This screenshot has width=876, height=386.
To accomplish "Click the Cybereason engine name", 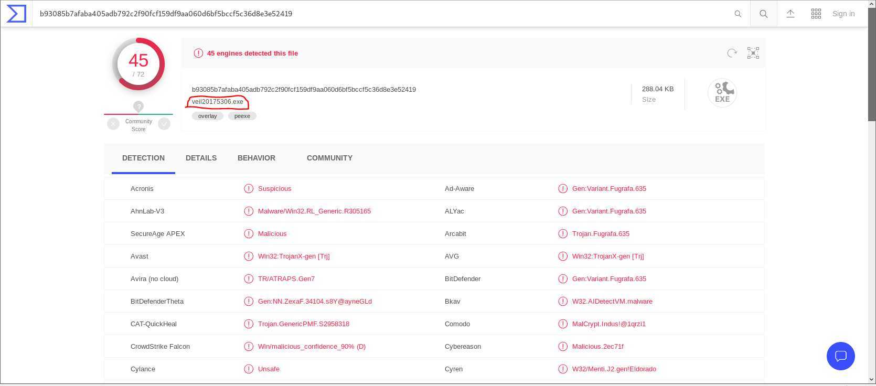I will click(463, 347).
